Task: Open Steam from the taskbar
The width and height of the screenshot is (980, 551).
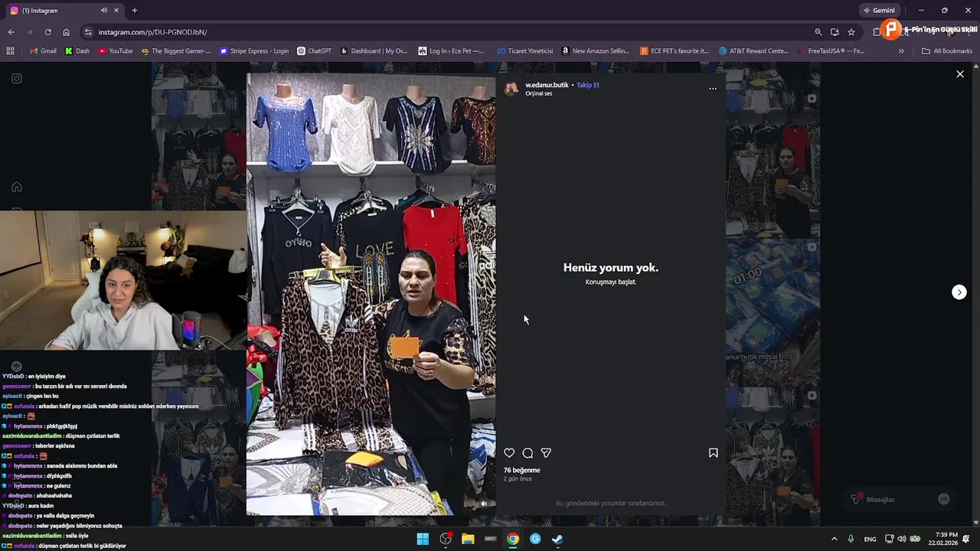Action: pyautogui.click(x=558, y=539)
